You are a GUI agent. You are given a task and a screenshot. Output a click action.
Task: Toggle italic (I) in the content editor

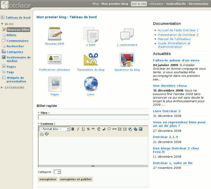[78, 129]
